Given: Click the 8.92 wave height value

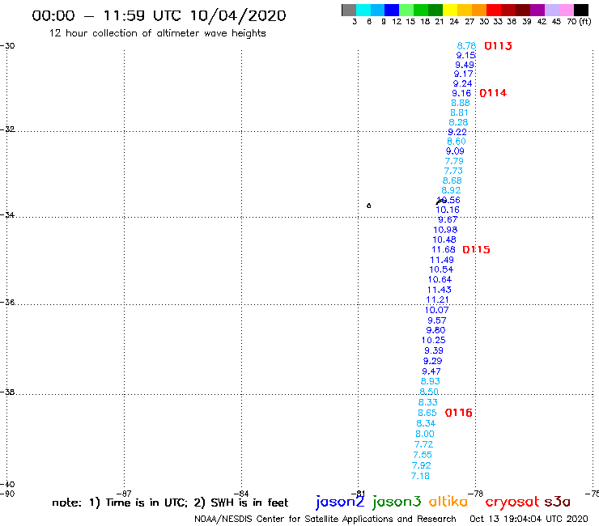Looking at the screenshot, I should click(x=451, y=190).
